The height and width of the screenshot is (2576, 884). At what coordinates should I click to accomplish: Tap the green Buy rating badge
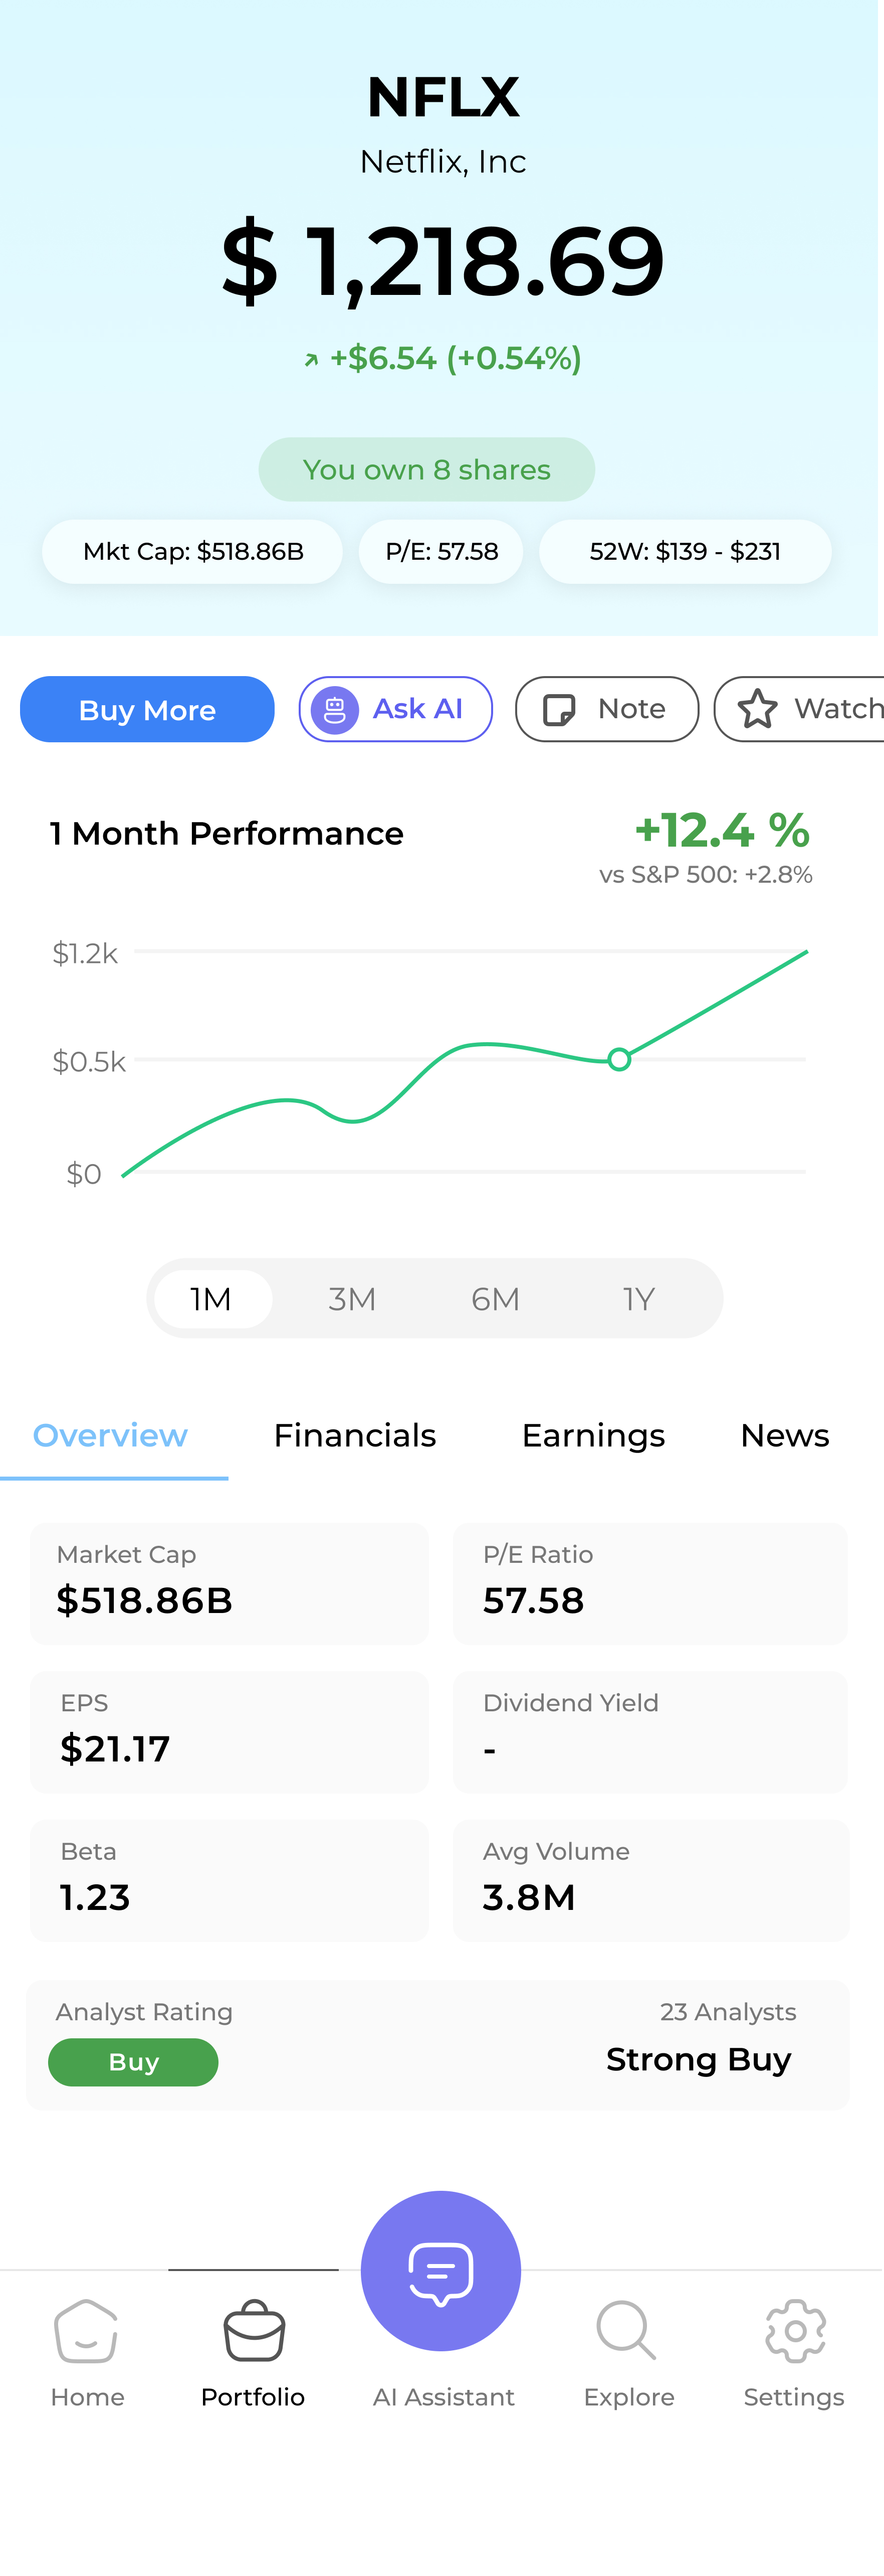(x=134, y=2062)
